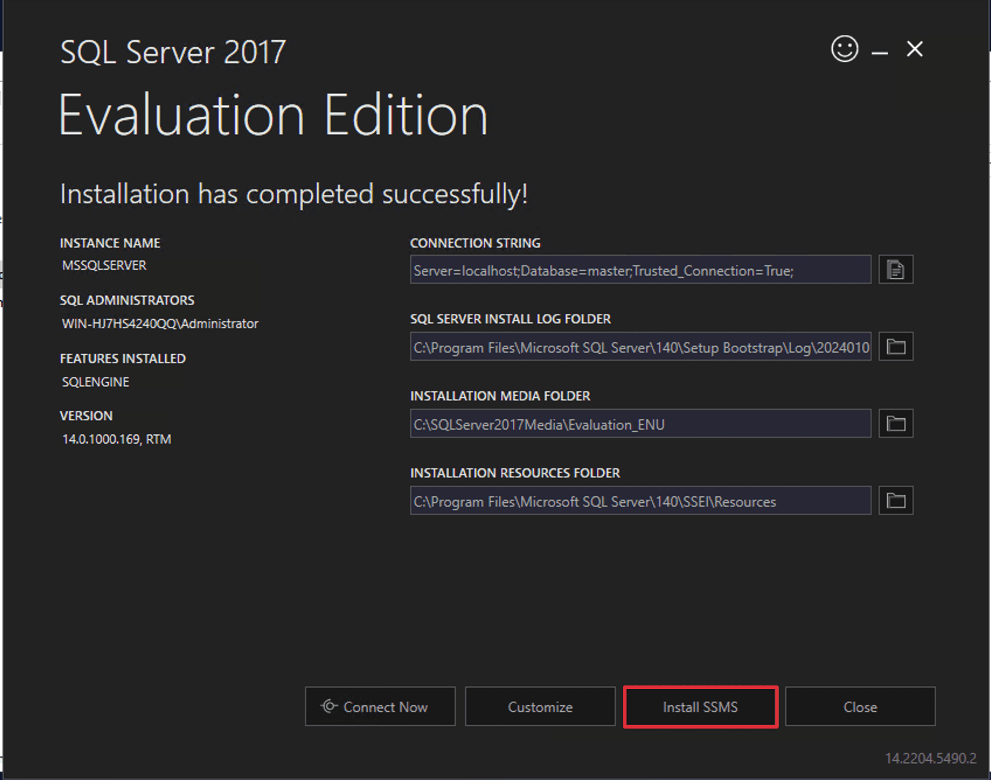The image size is (991, 780).
Task: Select the connection string field
Action: click(x=640, y=270)
